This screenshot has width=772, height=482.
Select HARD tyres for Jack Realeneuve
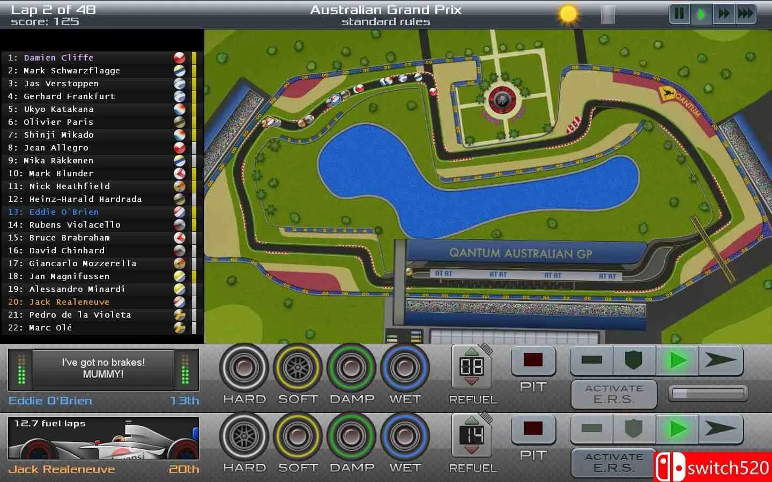pyautogui.click(x=244, y=436)
